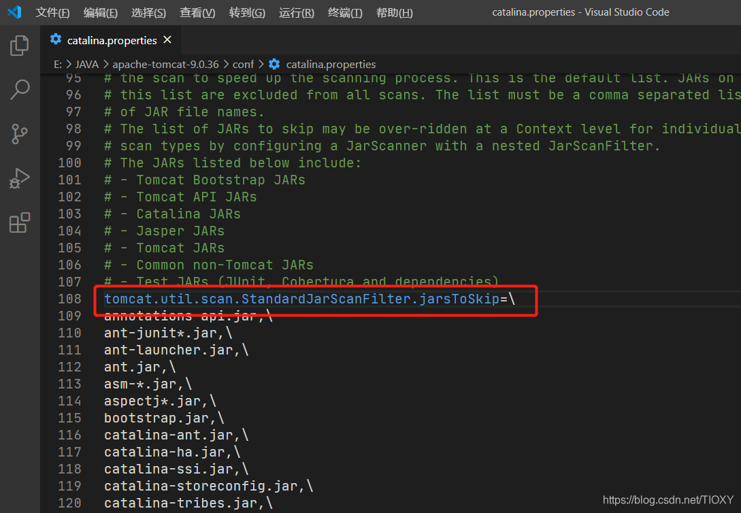
Task: Open the 查看(V) menu
Action: tap(197, 12)
